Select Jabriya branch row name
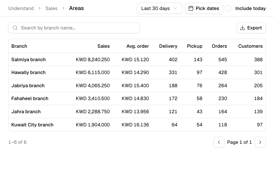Screen dimensions: 274x183 pyautogui.click(x=28, y=85)
